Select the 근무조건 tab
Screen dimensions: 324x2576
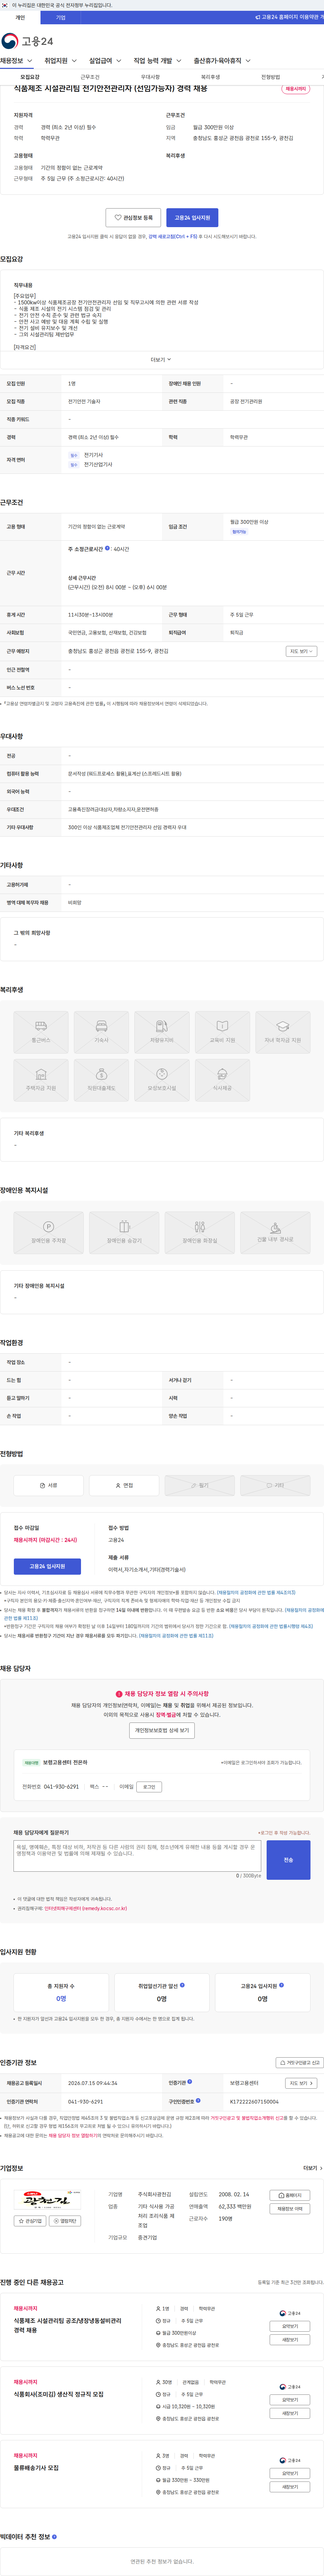pyautogui.click(x=90, y=77)
